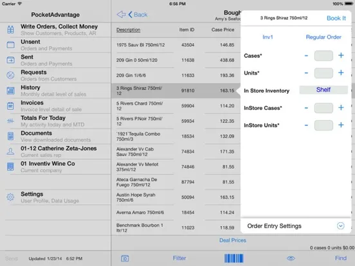Select the 209 Gin 0 50ml/120 row
The height and width of the screenshot is (266, 355).
[x=176, y=60]
